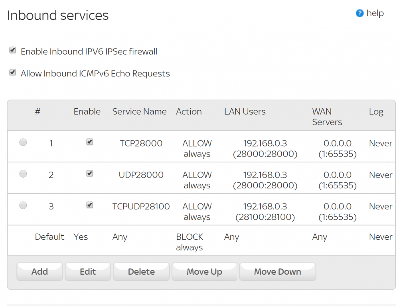Click the blue help question mark icon
The height and width of the screenshot is (307, 399).
tap(359, 14)
